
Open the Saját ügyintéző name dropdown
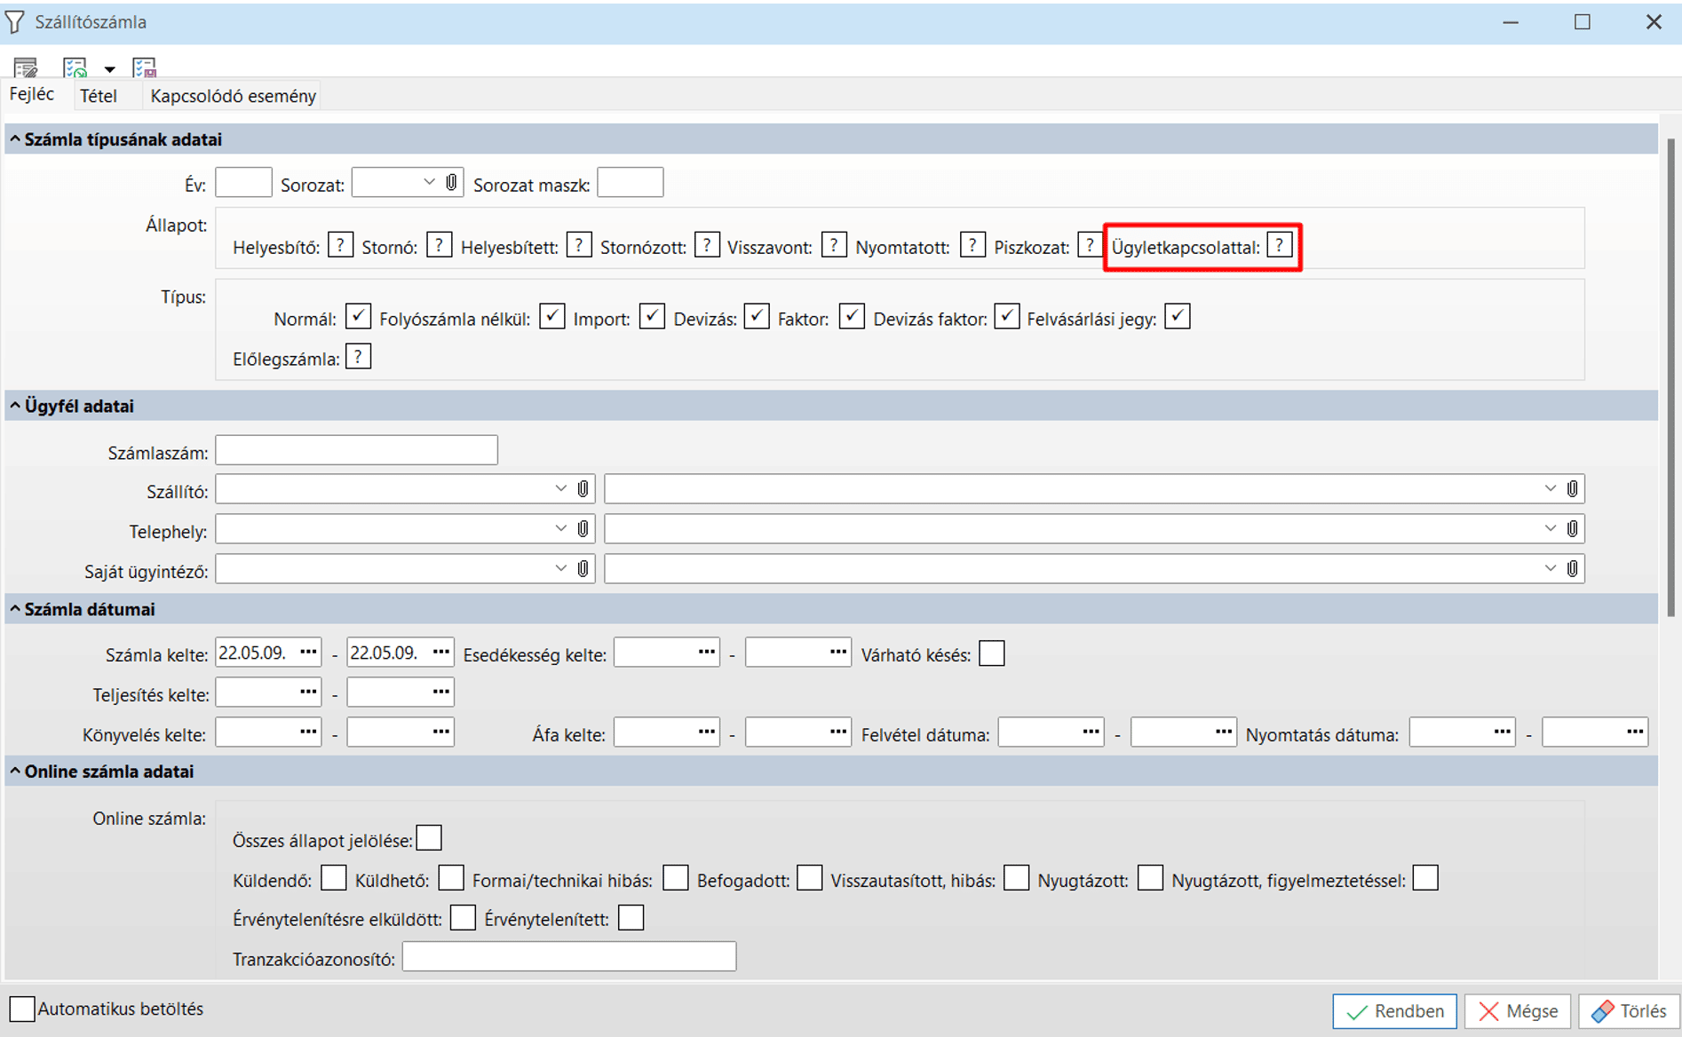coord(1551,568)
